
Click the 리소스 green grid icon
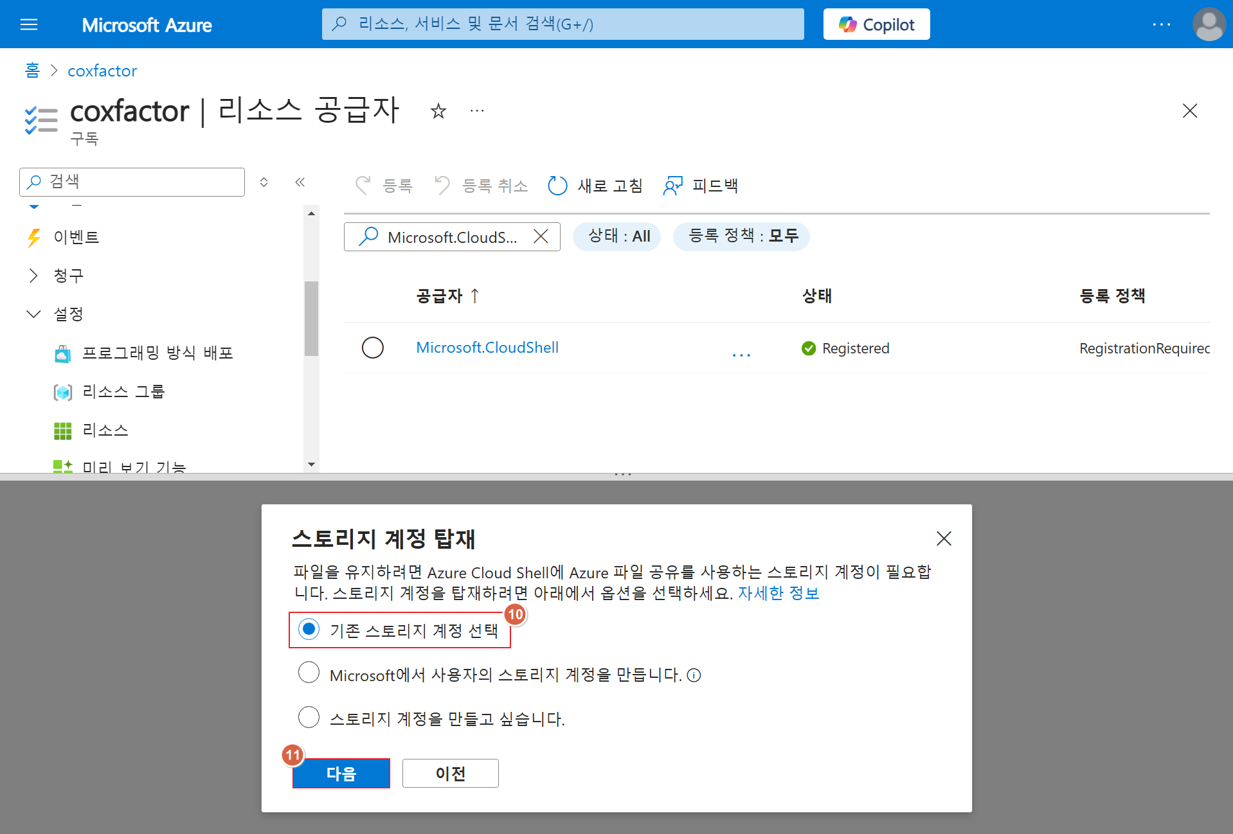tap(62, 430)
